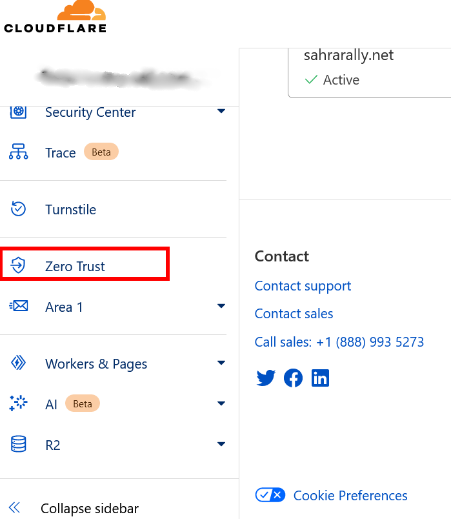Click the Workers & Pages icon
451x519 pixels.
[x=19, y=363]
